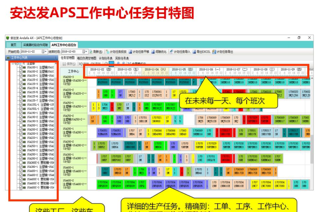Image resolution: width=319 pixels, height=212 pixels.
Task: Uncheck the 15A380-1 checkbox
Action: pos(21,167)
